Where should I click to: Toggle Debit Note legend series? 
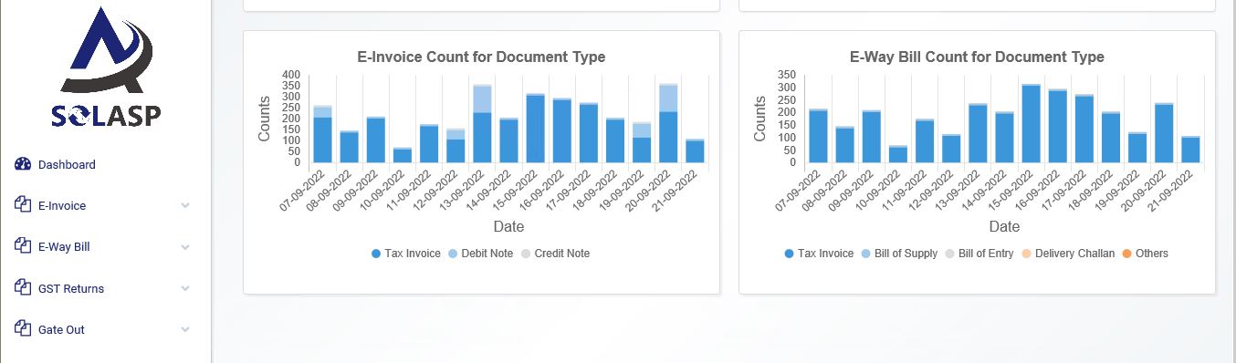point(482,254)
